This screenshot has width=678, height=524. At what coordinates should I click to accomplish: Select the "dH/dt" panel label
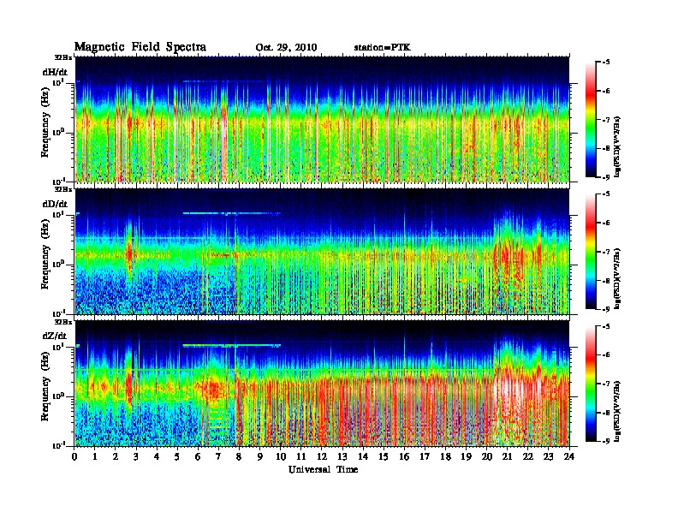[x=55, y=71]
